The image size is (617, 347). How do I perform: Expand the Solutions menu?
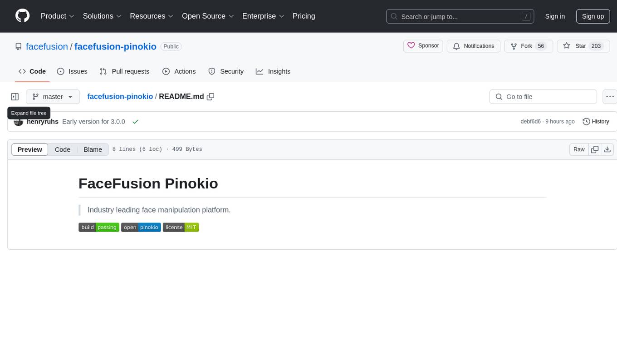pos(102,16)
